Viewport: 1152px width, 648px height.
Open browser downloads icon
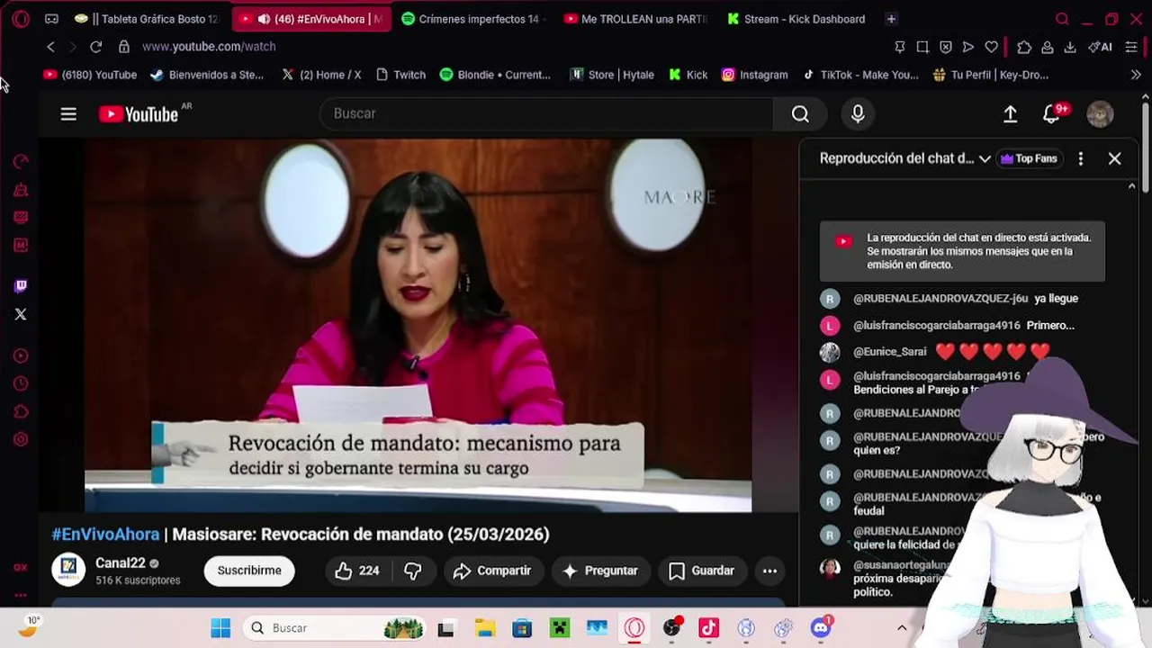click(1070, 47)
